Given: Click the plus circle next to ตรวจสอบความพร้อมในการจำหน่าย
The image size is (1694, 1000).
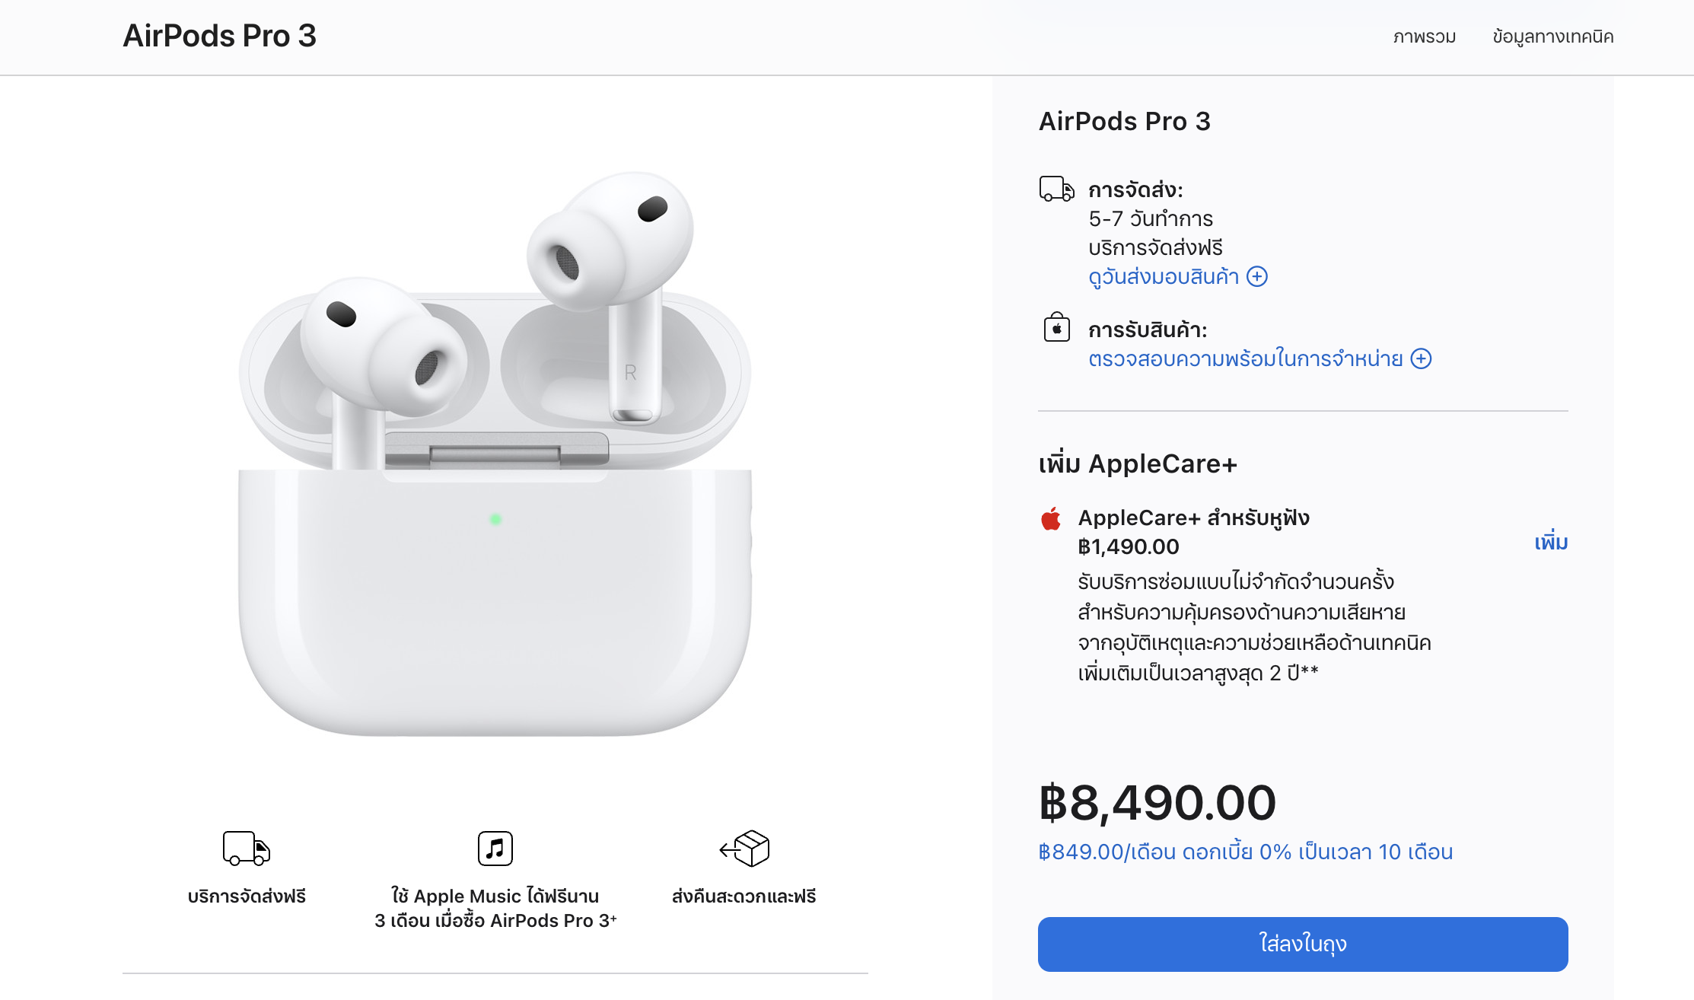Looking at the screenshot, I should click(x=1421, y=358).
